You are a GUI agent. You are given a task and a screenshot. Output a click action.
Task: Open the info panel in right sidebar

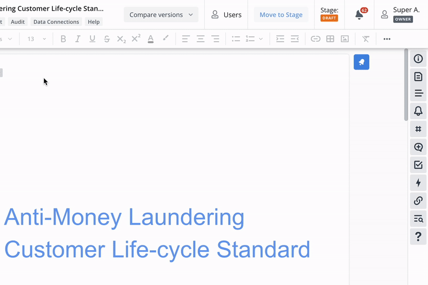point(418,59)
